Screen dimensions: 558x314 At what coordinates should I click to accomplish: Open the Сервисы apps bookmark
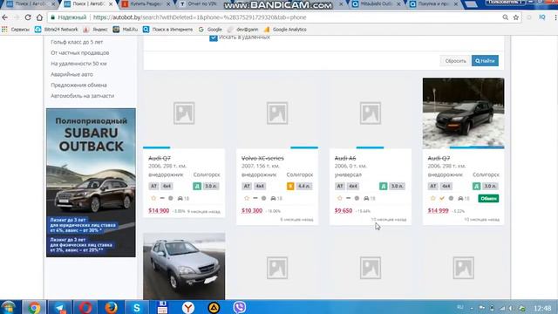pyautogui.click(x=16, y=30)
